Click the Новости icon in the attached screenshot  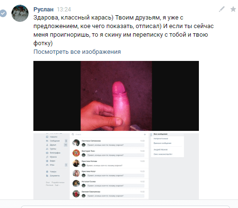click(x=47, y=137)
